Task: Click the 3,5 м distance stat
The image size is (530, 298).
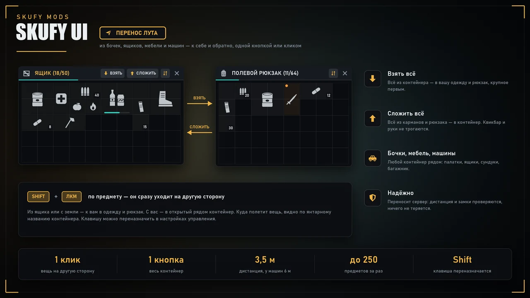Action: (265, 260)
